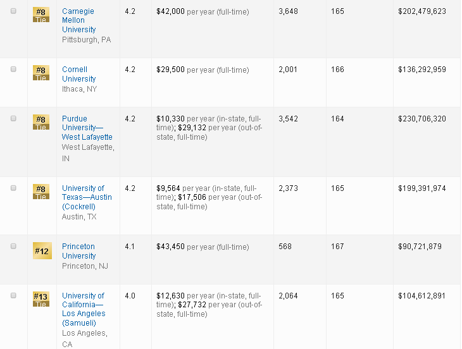Screen dimensions: 462x349
Task: Tick the Purdue University checkbox
Action: [13, 119]
